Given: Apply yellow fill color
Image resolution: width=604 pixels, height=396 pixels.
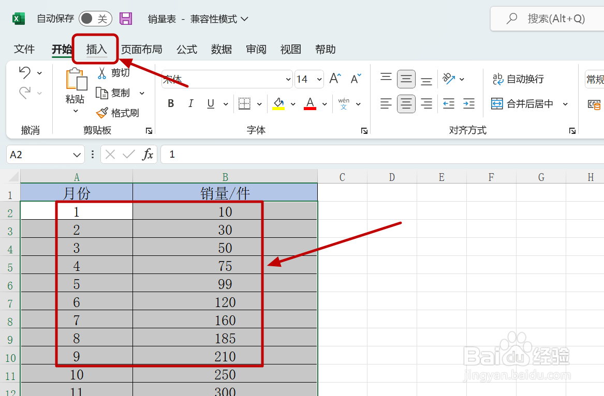Looking at the screenshot, I should click(x=278, y=103).
